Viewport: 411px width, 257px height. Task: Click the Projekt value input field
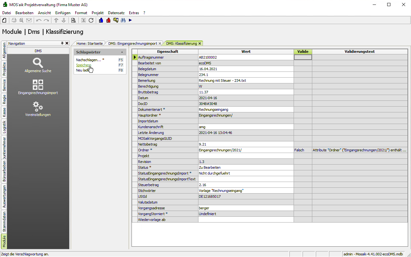coord(246,156)
